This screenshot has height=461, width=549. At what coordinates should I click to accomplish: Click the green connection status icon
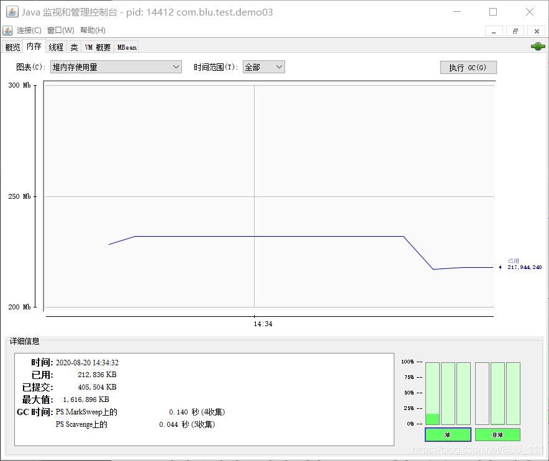(538, 46)
